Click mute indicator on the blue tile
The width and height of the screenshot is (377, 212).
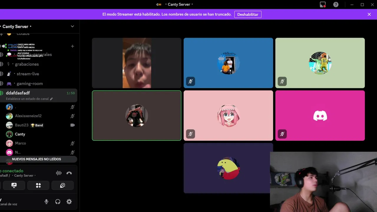click(x=191, y=82)
